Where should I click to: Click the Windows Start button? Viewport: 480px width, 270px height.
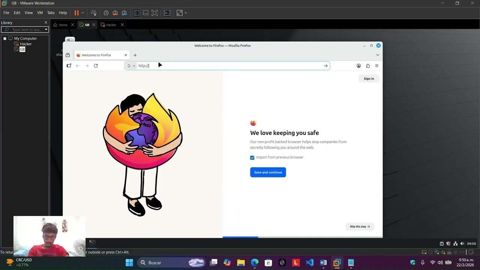click(129, 262)
